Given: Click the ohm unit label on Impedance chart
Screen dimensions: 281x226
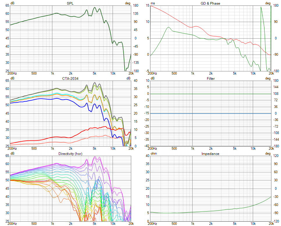Looking at the screenshot, I should click(x=154, y=153).
